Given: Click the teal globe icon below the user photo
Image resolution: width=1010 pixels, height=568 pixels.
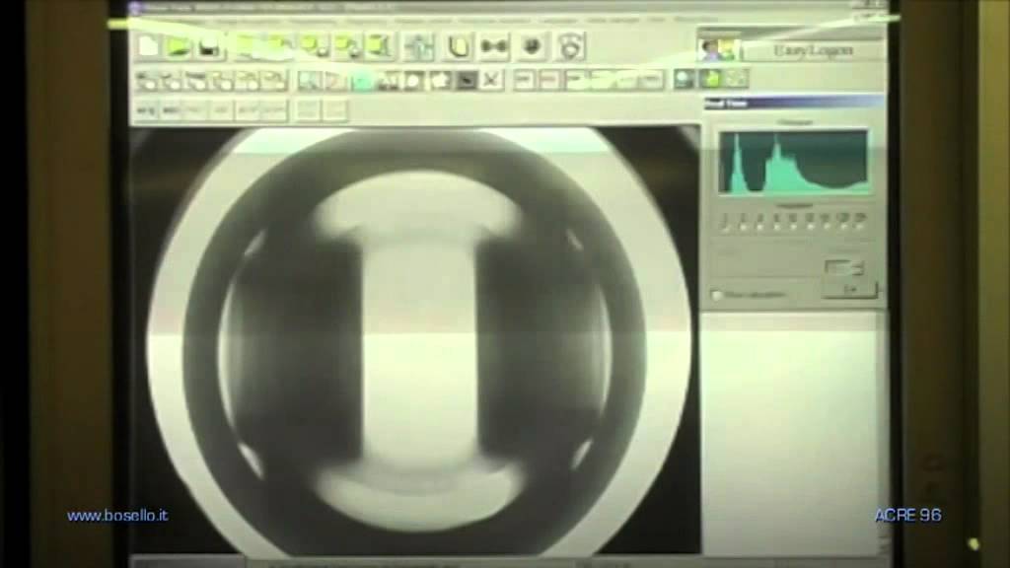Looking at the screenshot, I should [685, 79].
